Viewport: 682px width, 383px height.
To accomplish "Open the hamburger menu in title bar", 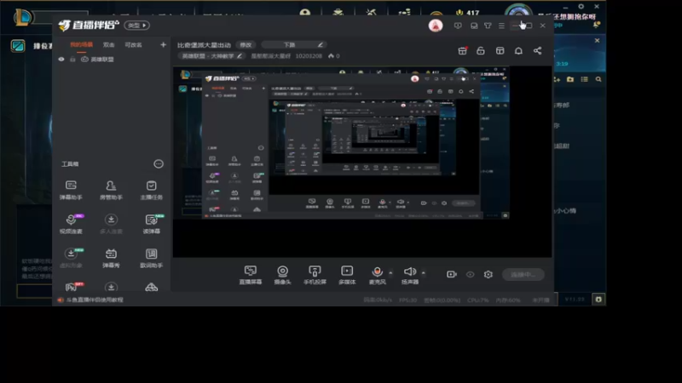I will pos(501,26).
